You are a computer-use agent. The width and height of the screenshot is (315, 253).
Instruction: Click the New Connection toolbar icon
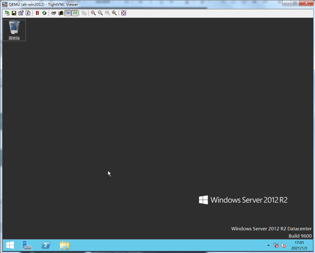pyautogui.click(x=7, y=13)
